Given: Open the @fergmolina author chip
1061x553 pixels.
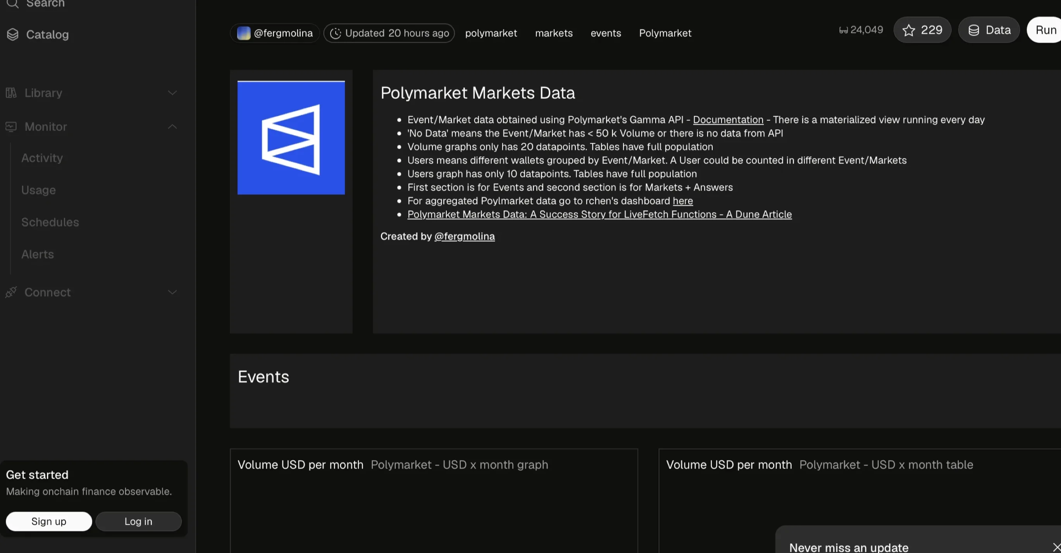Looking at the screenshot, I should 275,33.
